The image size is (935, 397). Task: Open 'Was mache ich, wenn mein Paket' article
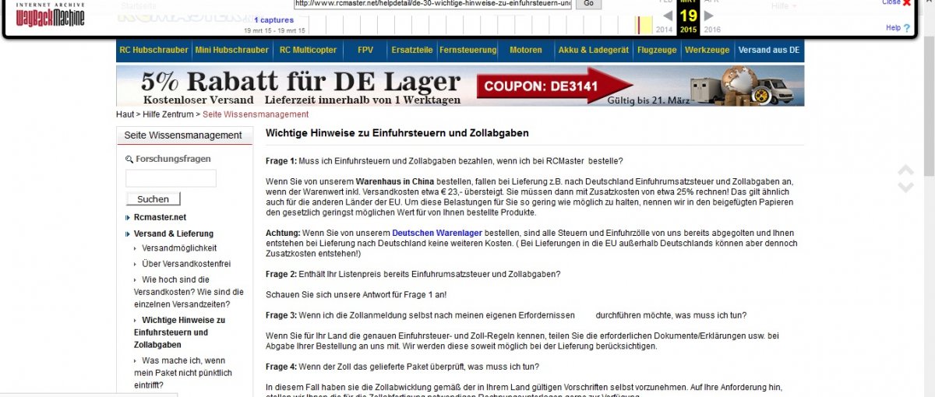point(183,373)
